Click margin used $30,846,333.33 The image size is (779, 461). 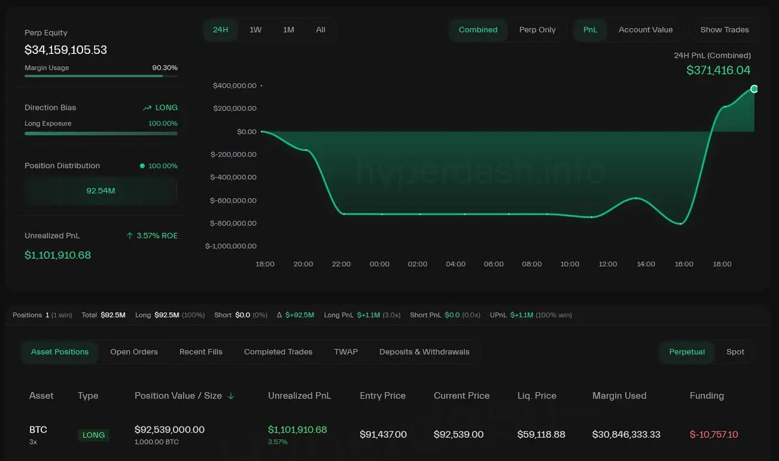click(x=626, y=434)
